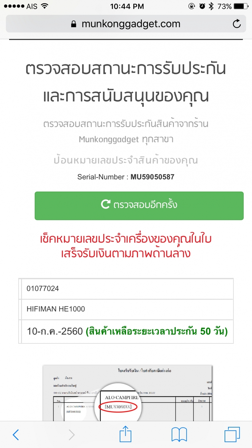Image resolution: width=252 pixels, height=448 pixels.
Task: Tap the munkonggadget.com address field
Action: coord(131,24)
